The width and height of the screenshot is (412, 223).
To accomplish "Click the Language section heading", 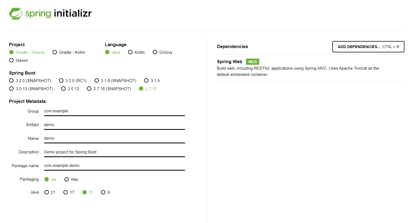I will tap(116, 45).
